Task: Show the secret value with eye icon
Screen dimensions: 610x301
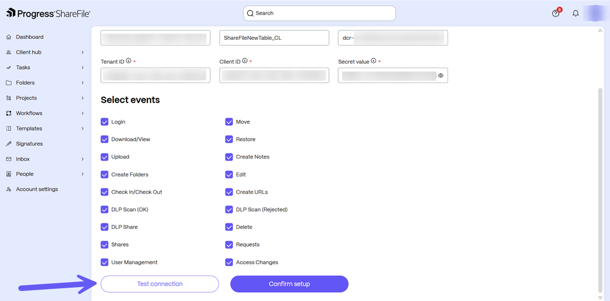Action: pos(441,75)
